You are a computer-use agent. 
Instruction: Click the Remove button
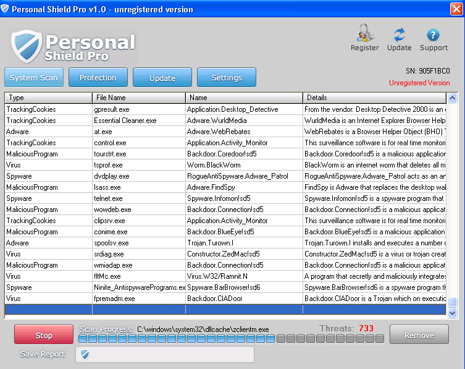tap(419, 335)
